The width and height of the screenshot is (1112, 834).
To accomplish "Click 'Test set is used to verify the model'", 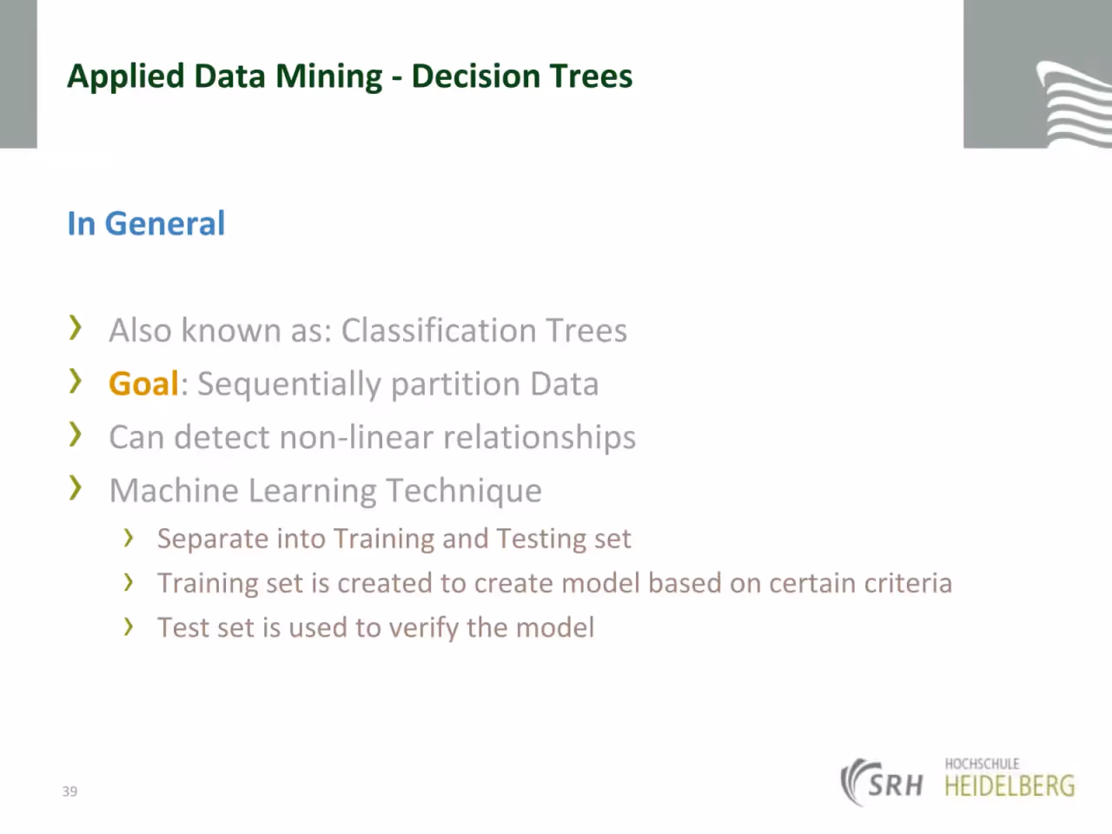I will pyautogui.click(x=375, y=627).
